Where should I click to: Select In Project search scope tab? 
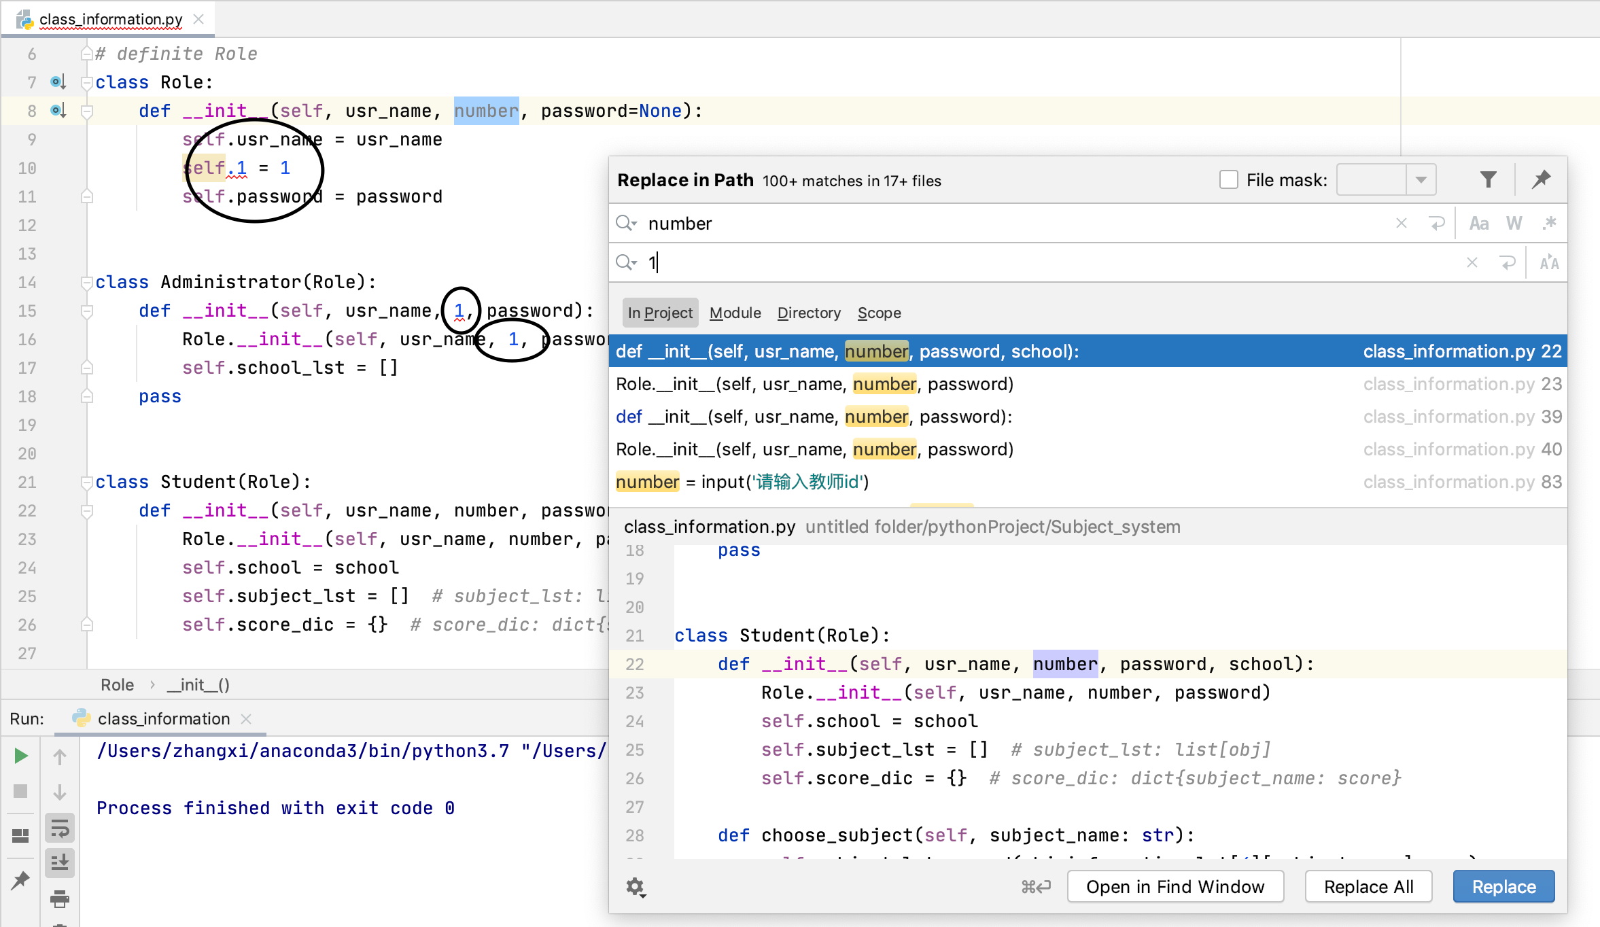659,313
